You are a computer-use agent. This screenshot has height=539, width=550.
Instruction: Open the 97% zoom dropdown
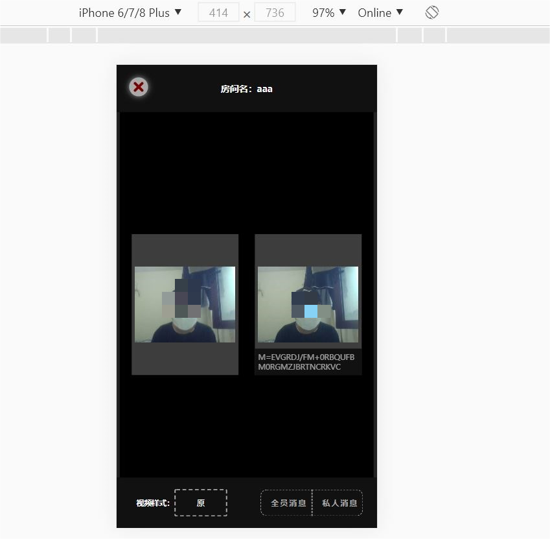tap(329, 12)
